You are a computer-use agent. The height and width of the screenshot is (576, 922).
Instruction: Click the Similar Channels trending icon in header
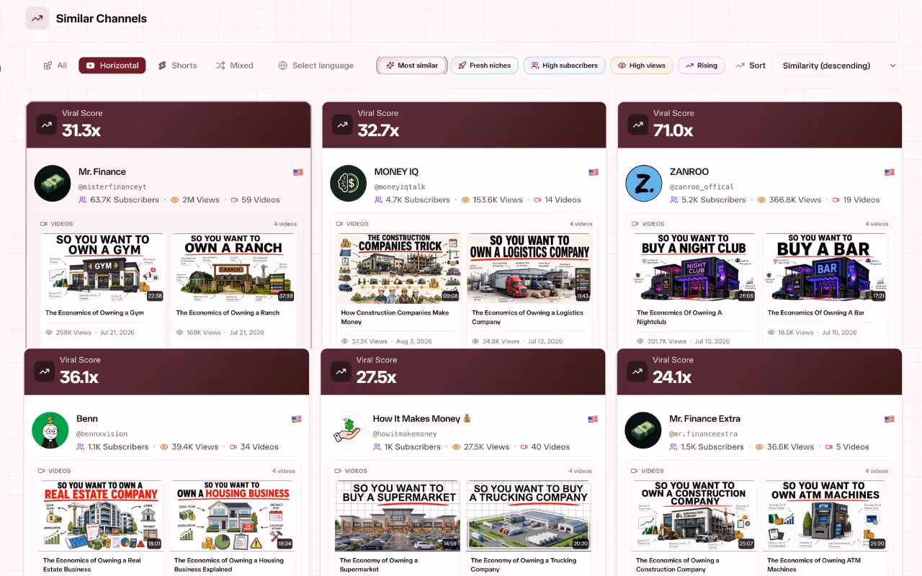point(37,19)
